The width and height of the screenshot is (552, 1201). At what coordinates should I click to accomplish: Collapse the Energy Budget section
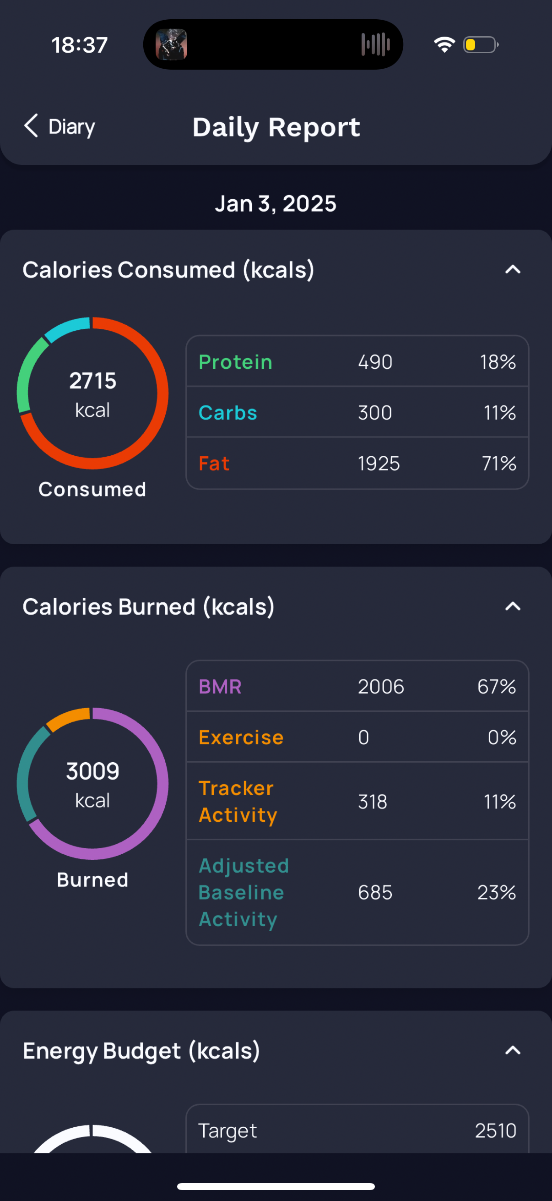513,1050
